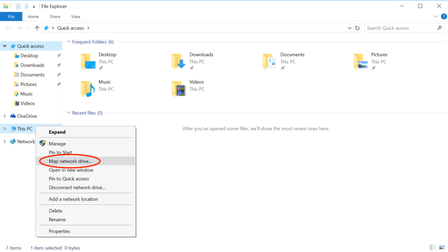Open the recent locations dropdown arrow
This screenshot has width=448, height=252.
point(28,28)
